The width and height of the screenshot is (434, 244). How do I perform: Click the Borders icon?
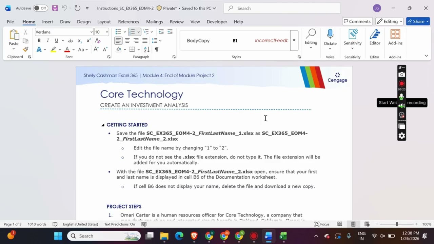[x=132, y=49]
